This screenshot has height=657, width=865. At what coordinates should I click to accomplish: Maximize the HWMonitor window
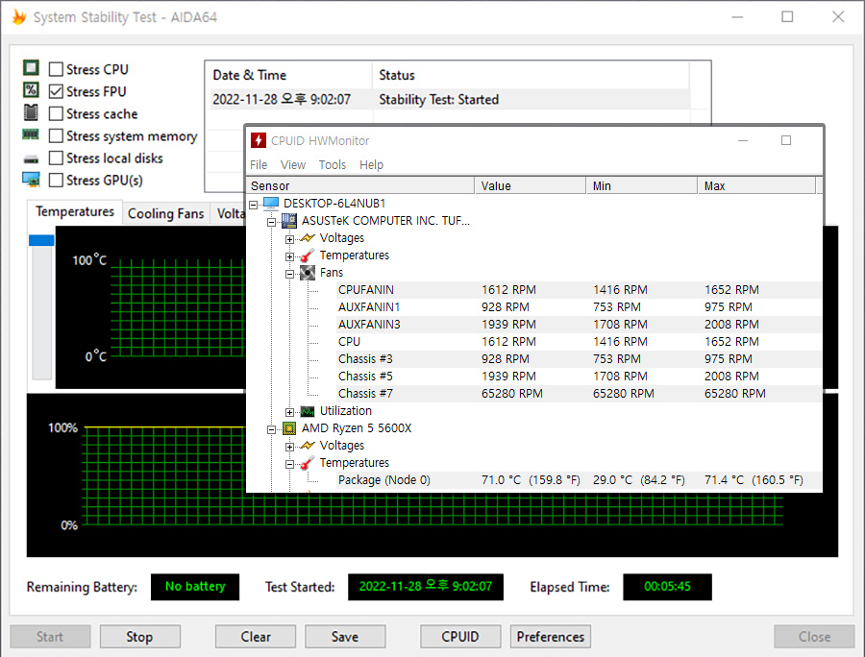(786, 140)
